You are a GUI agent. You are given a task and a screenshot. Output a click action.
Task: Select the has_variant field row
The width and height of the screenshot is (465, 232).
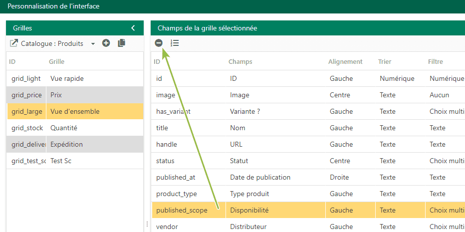pos(308,112)
